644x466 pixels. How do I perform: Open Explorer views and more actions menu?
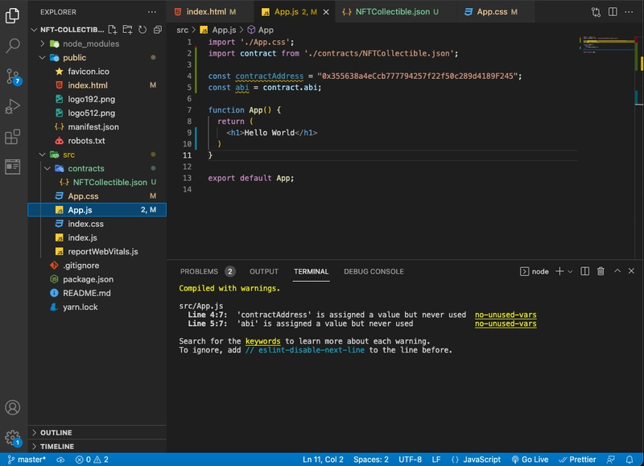pos(152,12)
